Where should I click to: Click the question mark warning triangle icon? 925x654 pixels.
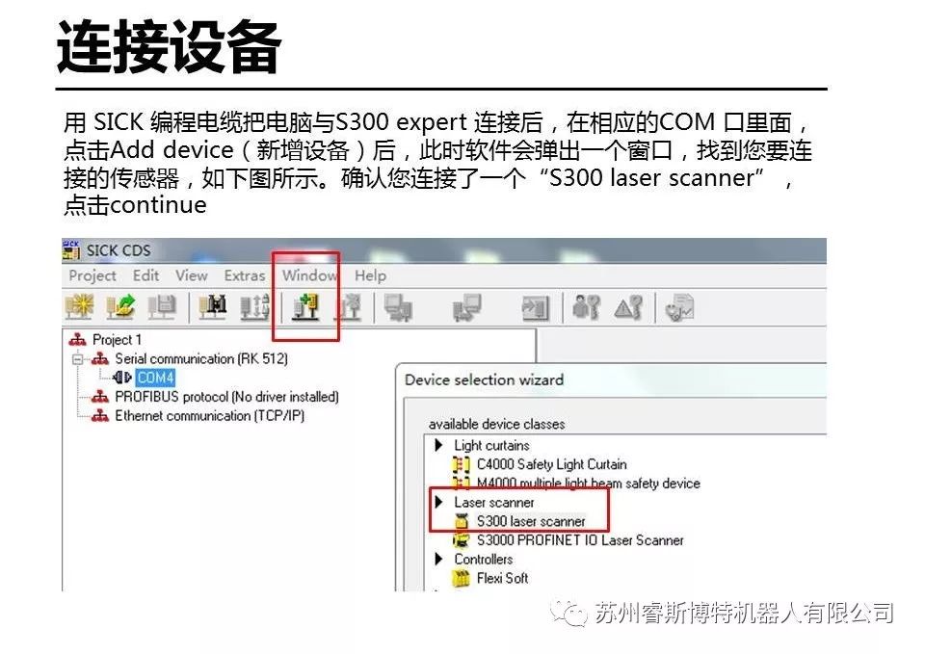coord(628,308)
